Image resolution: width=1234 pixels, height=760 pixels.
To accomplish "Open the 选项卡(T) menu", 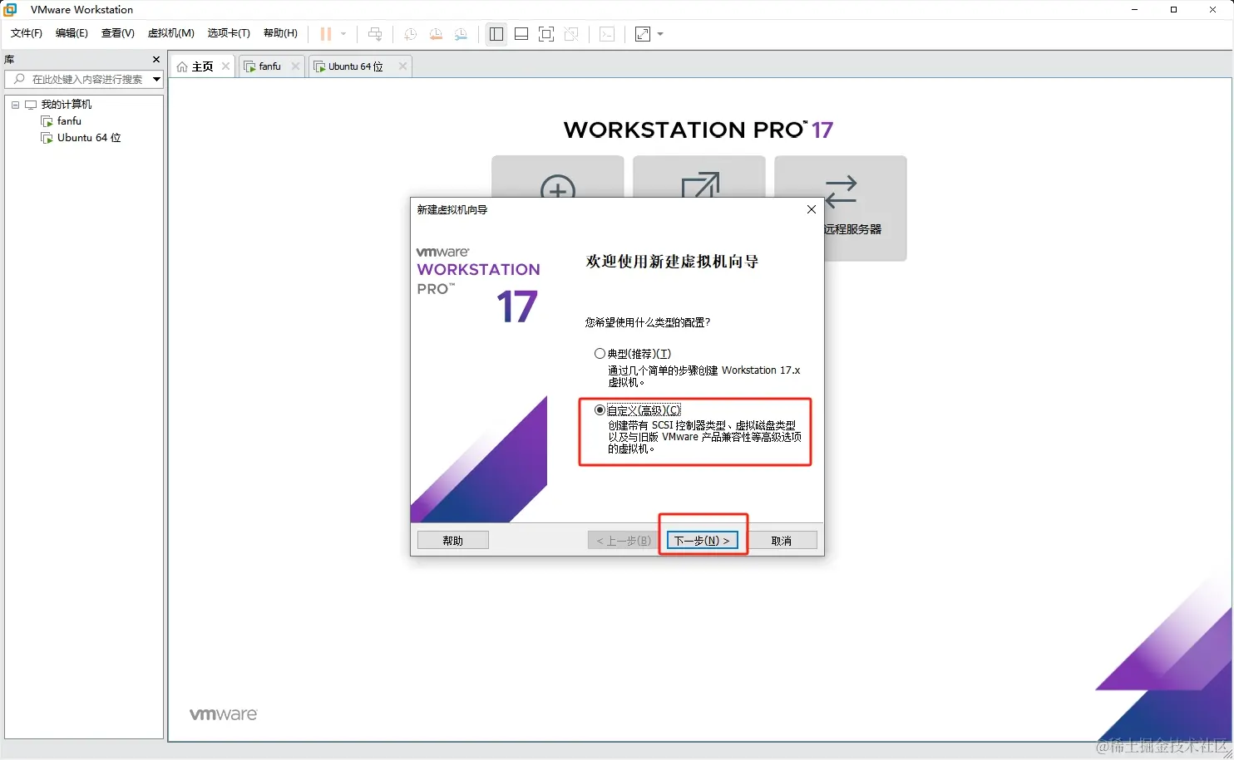I will (x=229, y=33).
